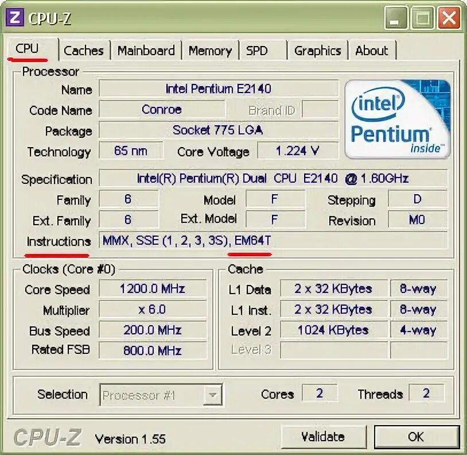Click the CPU-Z purple Z title icon
Screen dimensions: 467x455
[14, 18]
